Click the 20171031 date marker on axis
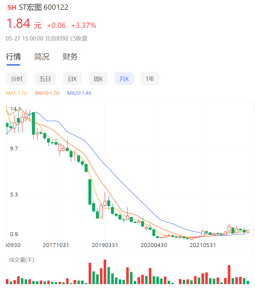255x290 pixels. tap(56, 245)
